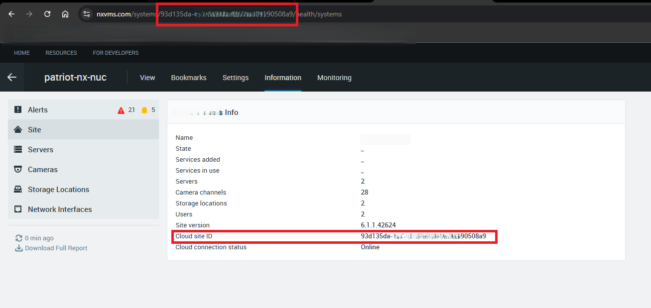This screenshot has width=651, height=308.
Task: Open the FOR DEVELOPERS menu item
Action: (116, 53)
